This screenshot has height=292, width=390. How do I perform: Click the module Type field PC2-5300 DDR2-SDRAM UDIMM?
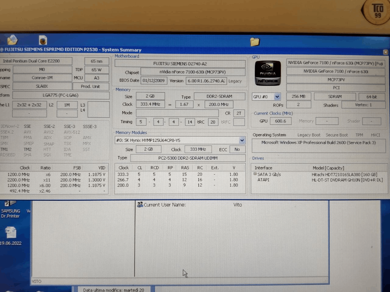click(188, 158)
